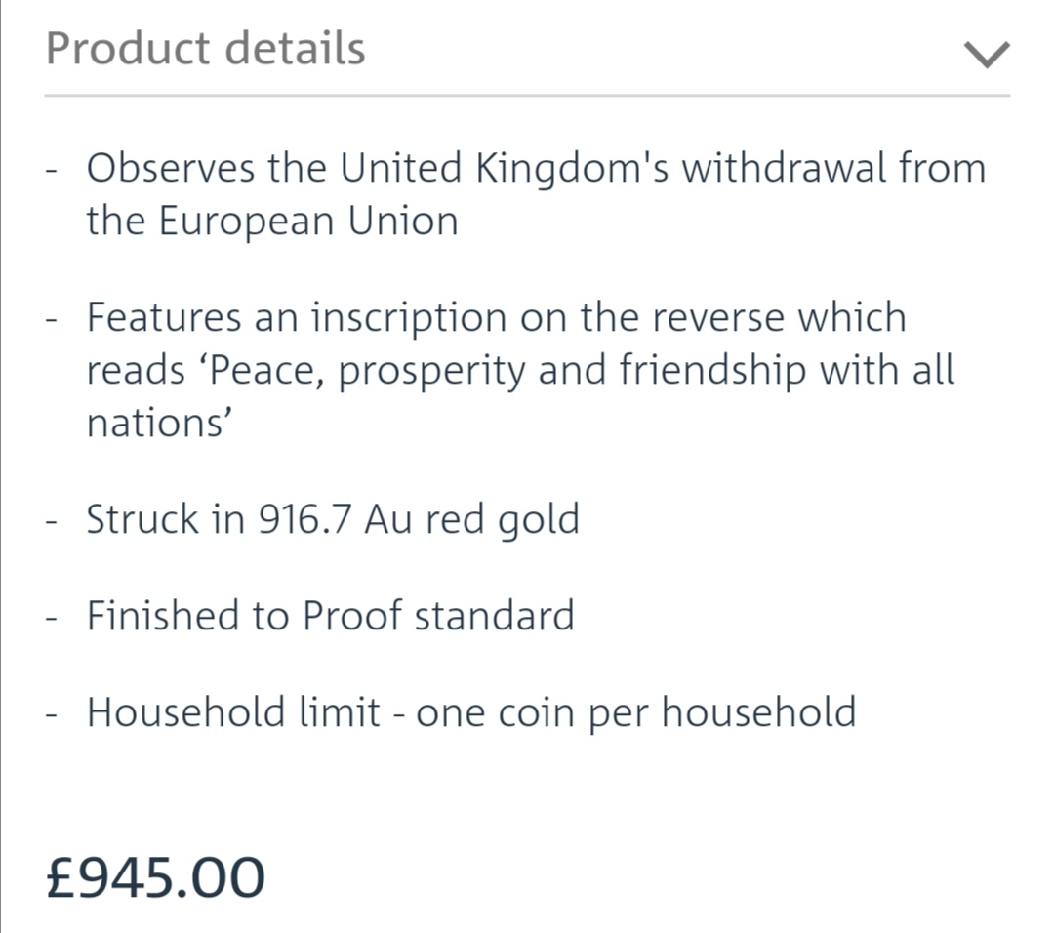This screenshot has width=1054, height=933.
Task: Click the dash bullet before Household
Action: [51, 715]
